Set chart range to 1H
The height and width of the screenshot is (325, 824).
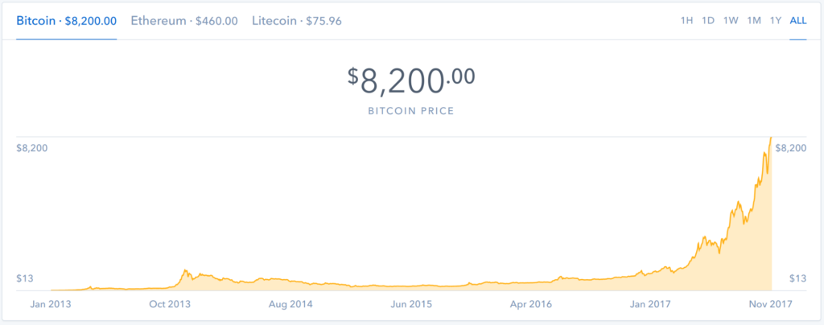pos(687,21)
